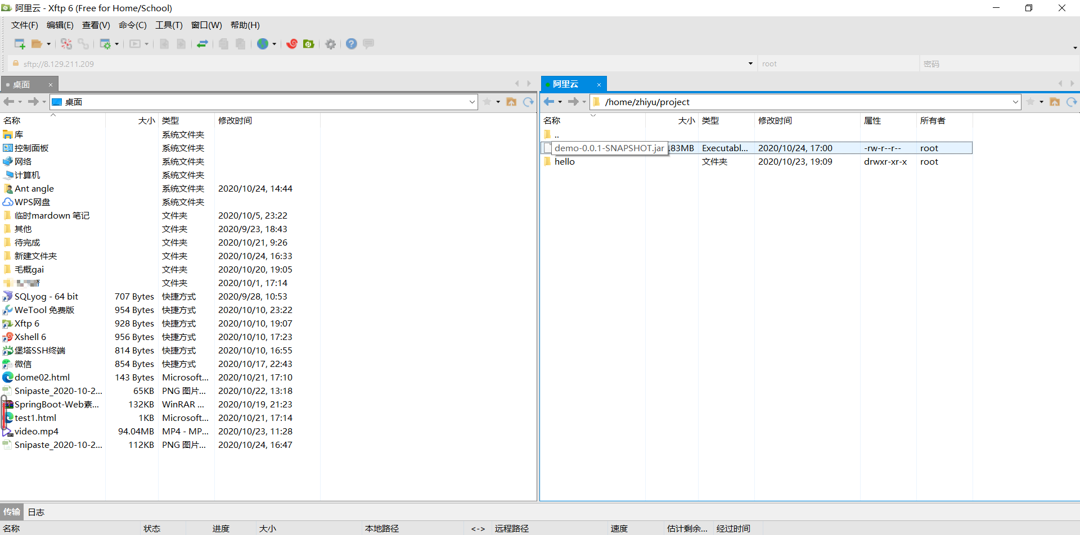The image size is (1080, 535).
Task: Click the green Xftp folder toolbar icon
Action: tap(309, 44)
